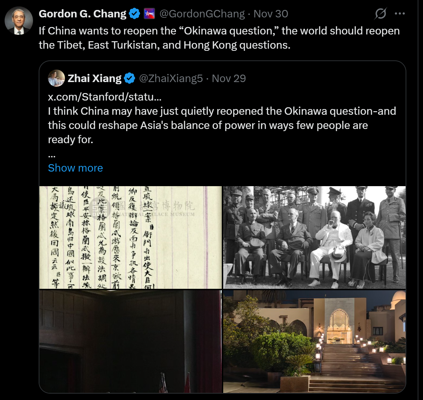Image resolution: width=423 pixels, height=400 pixels.
Task: View the Chinese manuscript document image
Action: pyautogui.click(x=131, y=237)
